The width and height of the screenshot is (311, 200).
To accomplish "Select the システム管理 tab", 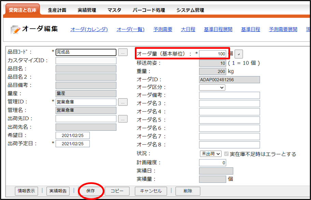I will [190, 10].
